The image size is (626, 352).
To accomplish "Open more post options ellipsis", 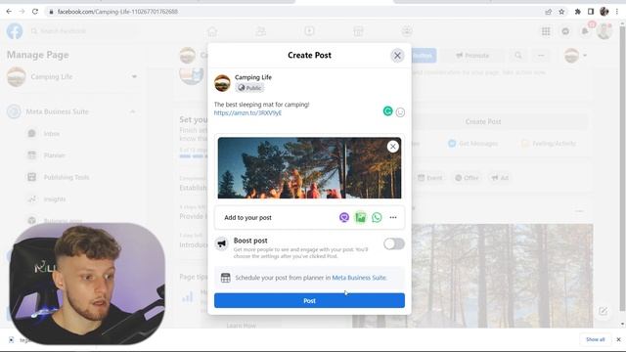I will [x=393, y=217].
